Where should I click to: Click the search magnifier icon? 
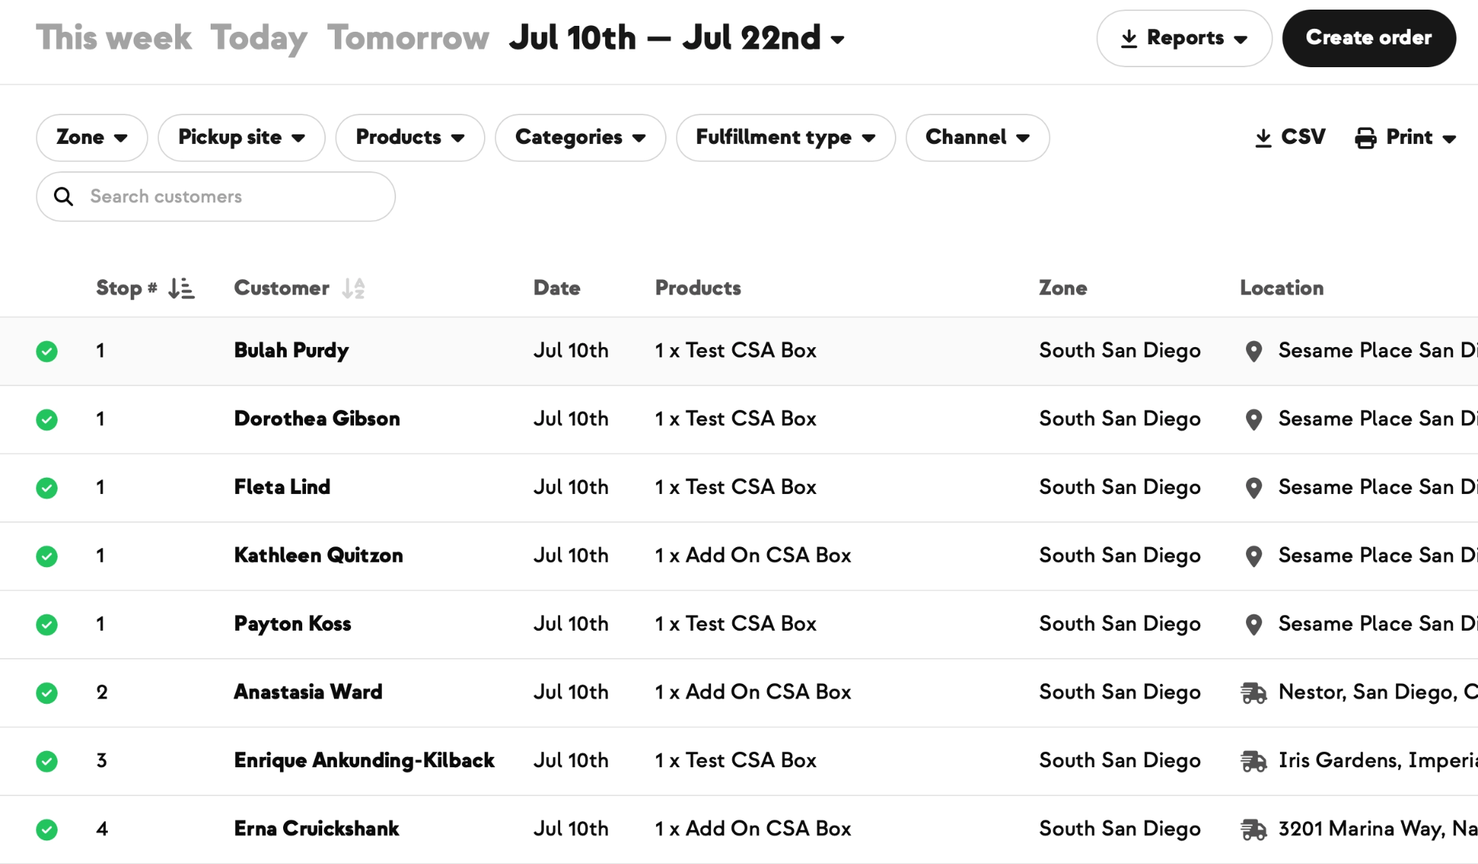(64, 196)
